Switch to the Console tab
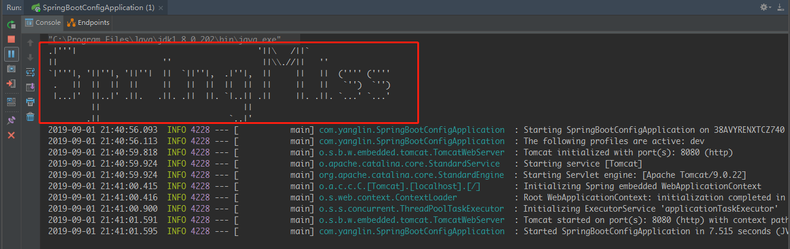Viewport: 790px width, 249px height. (x=43, y=23)
